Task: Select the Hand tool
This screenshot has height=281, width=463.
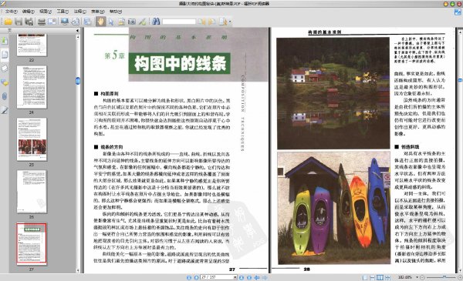Action: pos(100,22)
